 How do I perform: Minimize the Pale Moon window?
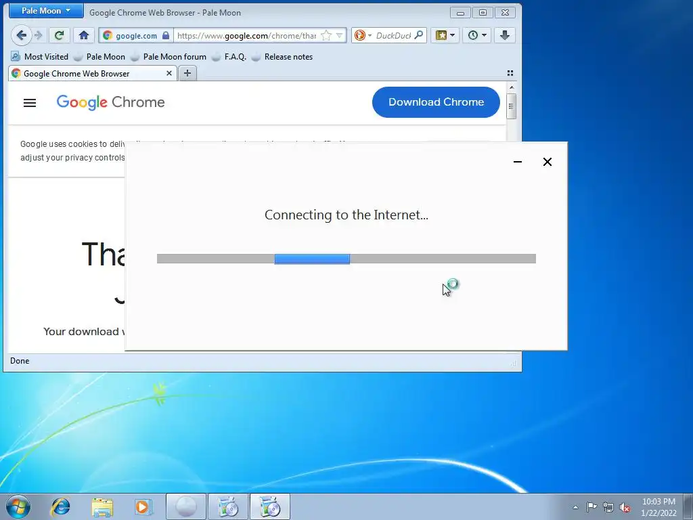click(x=460, y=13)
